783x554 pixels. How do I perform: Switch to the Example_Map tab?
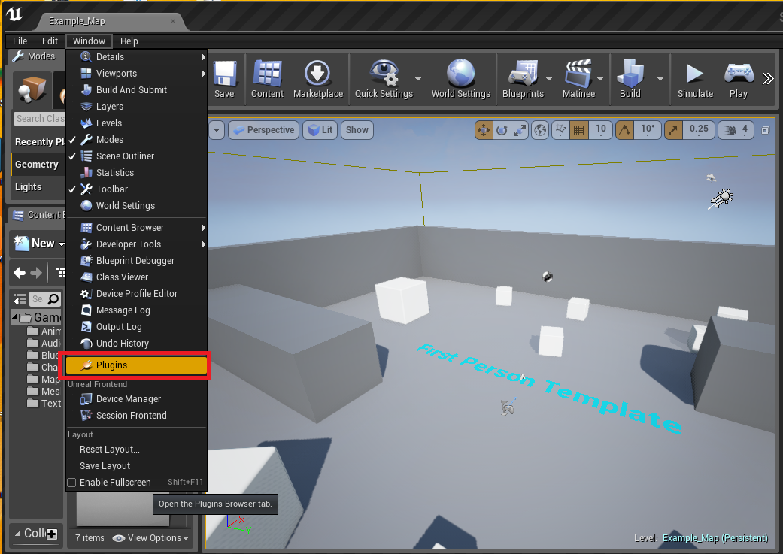point(111,21)
